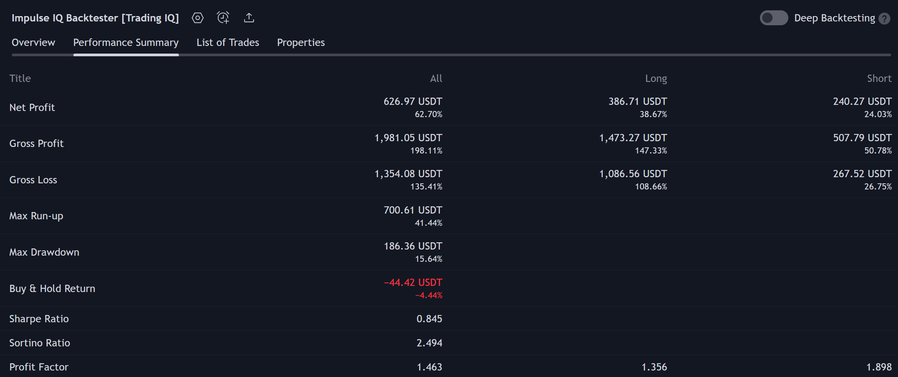Click the 1,981.05 USDT gross profit value
The image size is (898, 377).
coord(408,138)
